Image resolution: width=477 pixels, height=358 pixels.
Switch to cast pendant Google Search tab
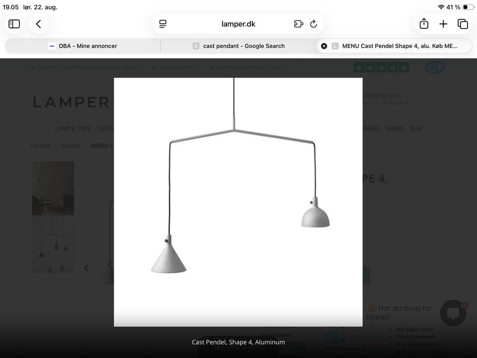pos(239,46)
